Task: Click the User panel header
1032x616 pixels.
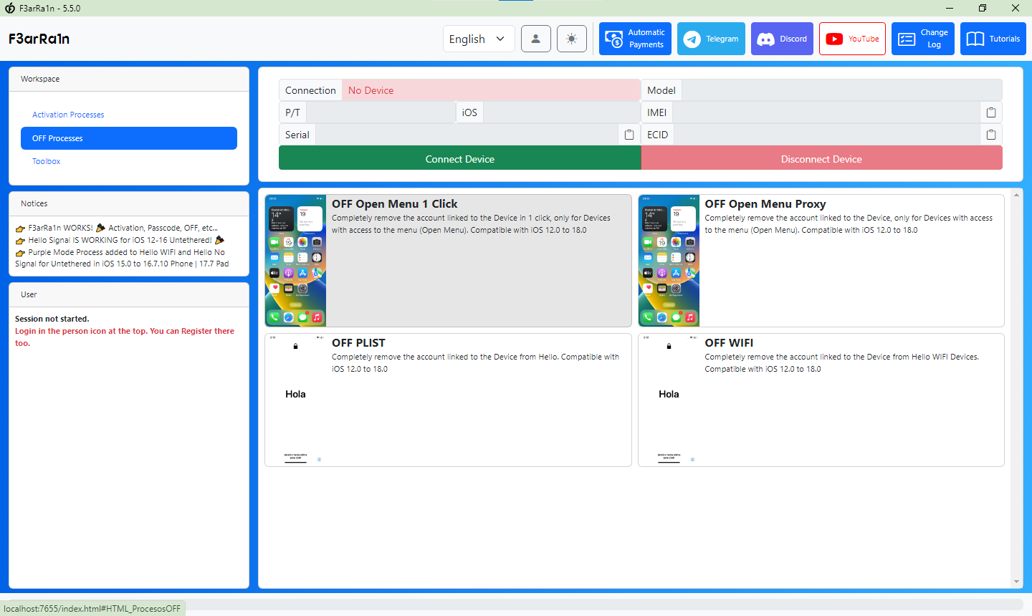Action: tap(129, 294)
